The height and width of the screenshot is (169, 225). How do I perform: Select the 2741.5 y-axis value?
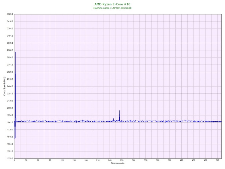[10, 65]
